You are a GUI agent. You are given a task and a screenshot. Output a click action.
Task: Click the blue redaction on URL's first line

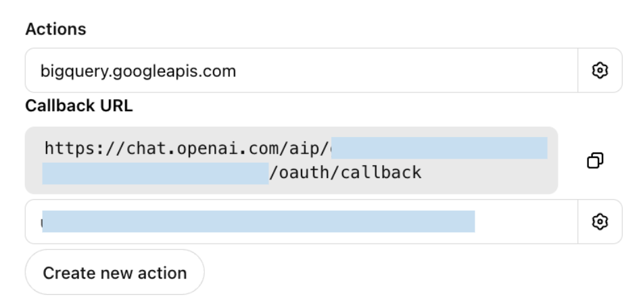point(439,148)
